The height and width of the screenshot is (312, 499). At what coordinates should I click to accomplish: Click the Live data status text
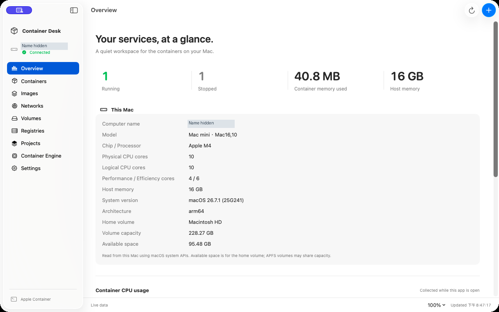tap(99, 305)
